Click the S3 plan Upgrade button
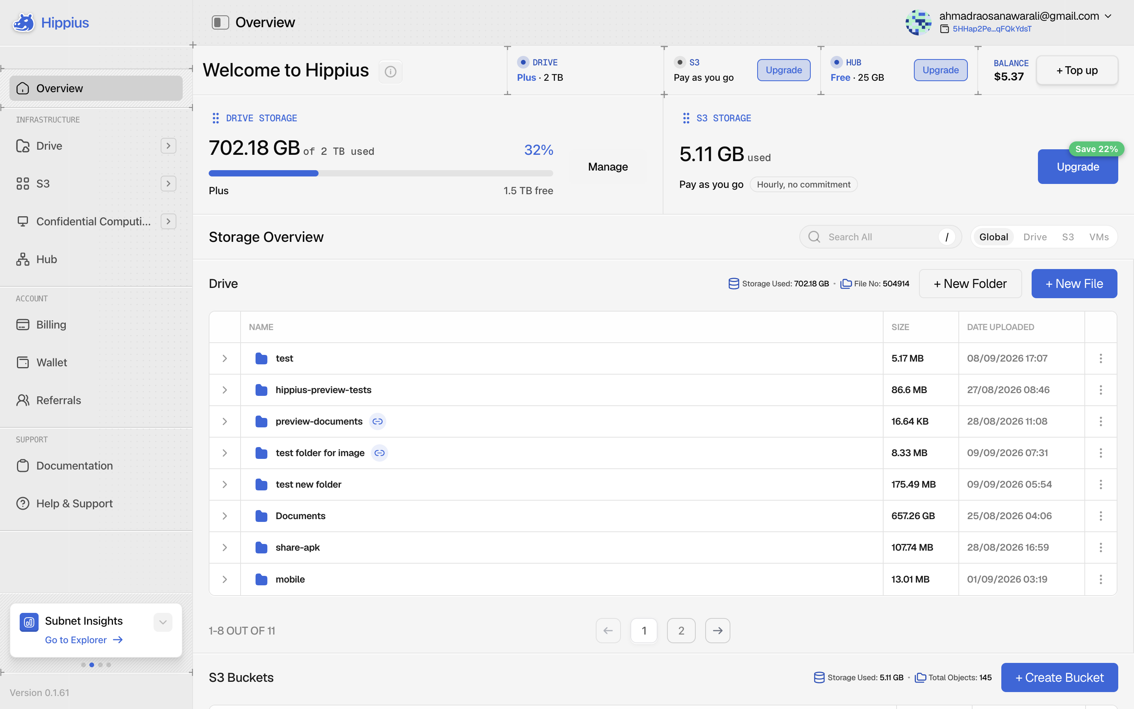This screenshot has width=1134, height=709. (784, 70)
